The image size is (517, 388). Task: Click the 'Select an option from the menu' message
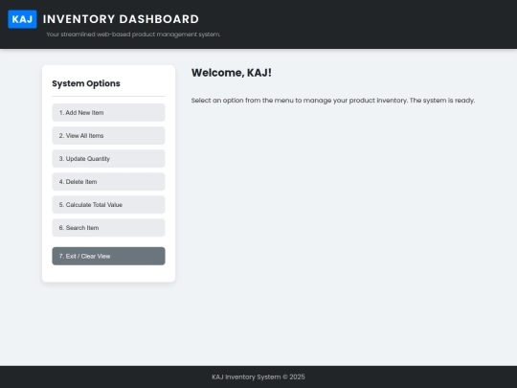pos(333,101)
